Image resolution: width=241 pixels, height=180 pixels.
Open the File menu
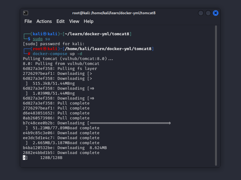click(28, 21)
